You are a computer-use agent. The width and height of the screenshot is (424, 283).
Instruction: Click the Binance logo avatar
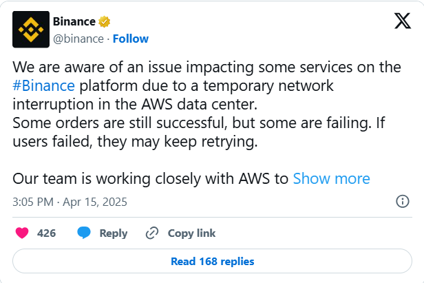coord(31,30)
